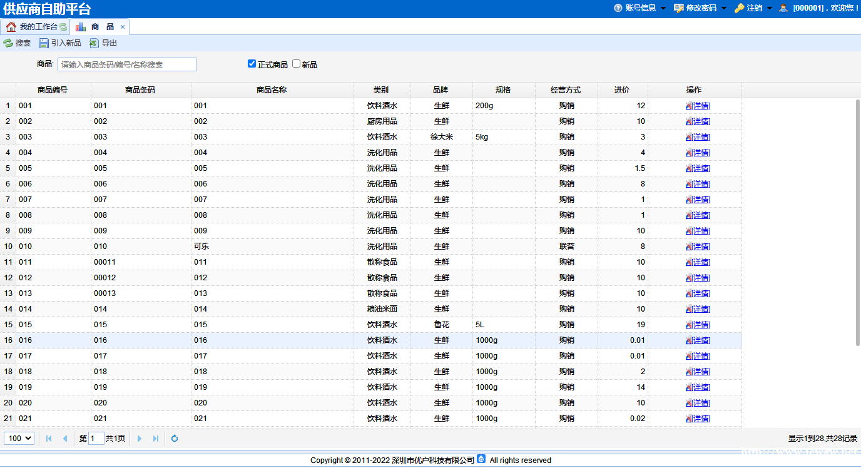861x468 pixels.
Task: Click refresh icon on My Workbench tab
Action: pos(63,27)
